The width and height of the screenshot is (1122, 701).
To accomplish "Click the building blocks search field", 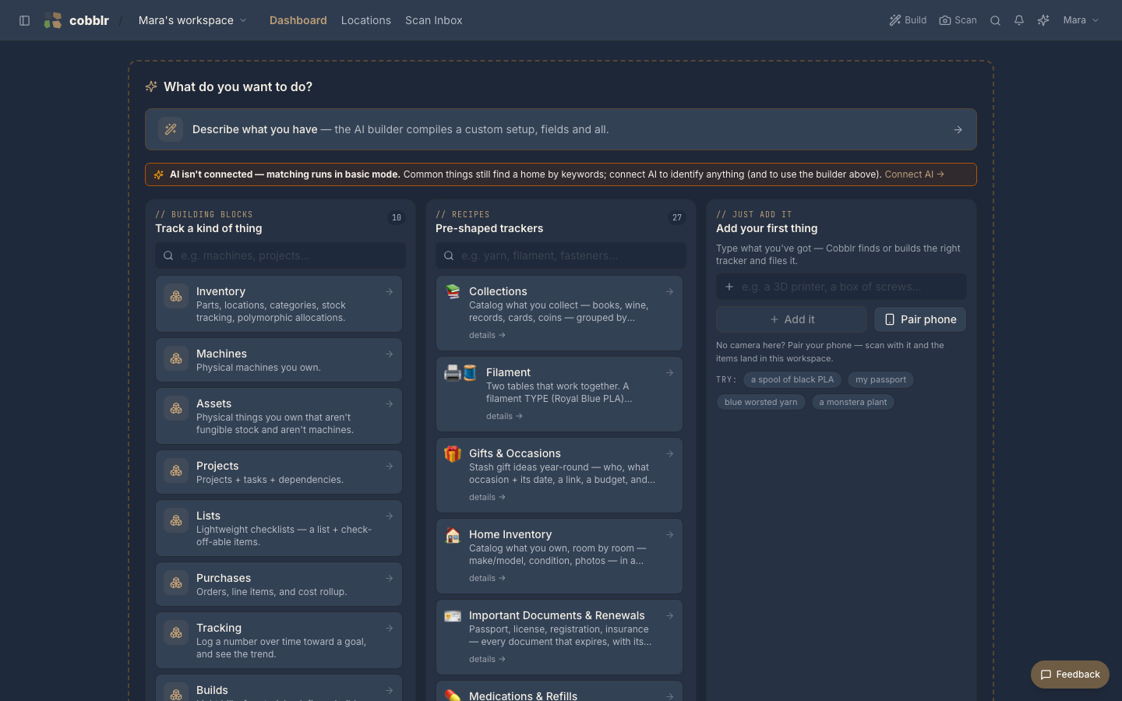I will (280, 255).
